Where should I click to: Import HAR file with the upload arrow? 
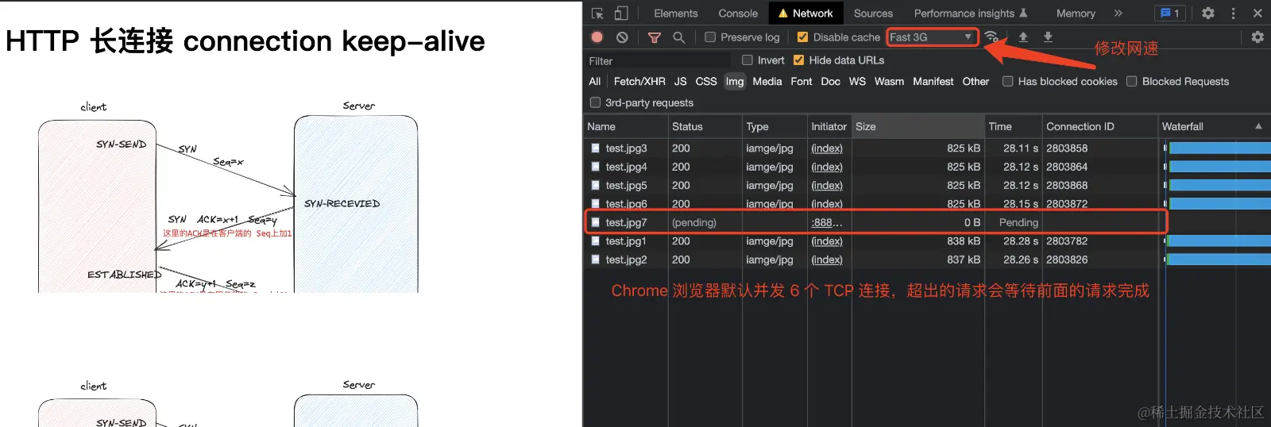(x=1023, y=37)
